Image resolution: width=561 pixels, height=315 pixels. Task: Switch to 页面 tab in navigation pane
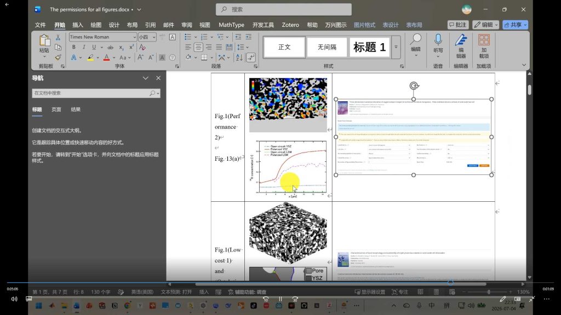click(x=56, y=109)
